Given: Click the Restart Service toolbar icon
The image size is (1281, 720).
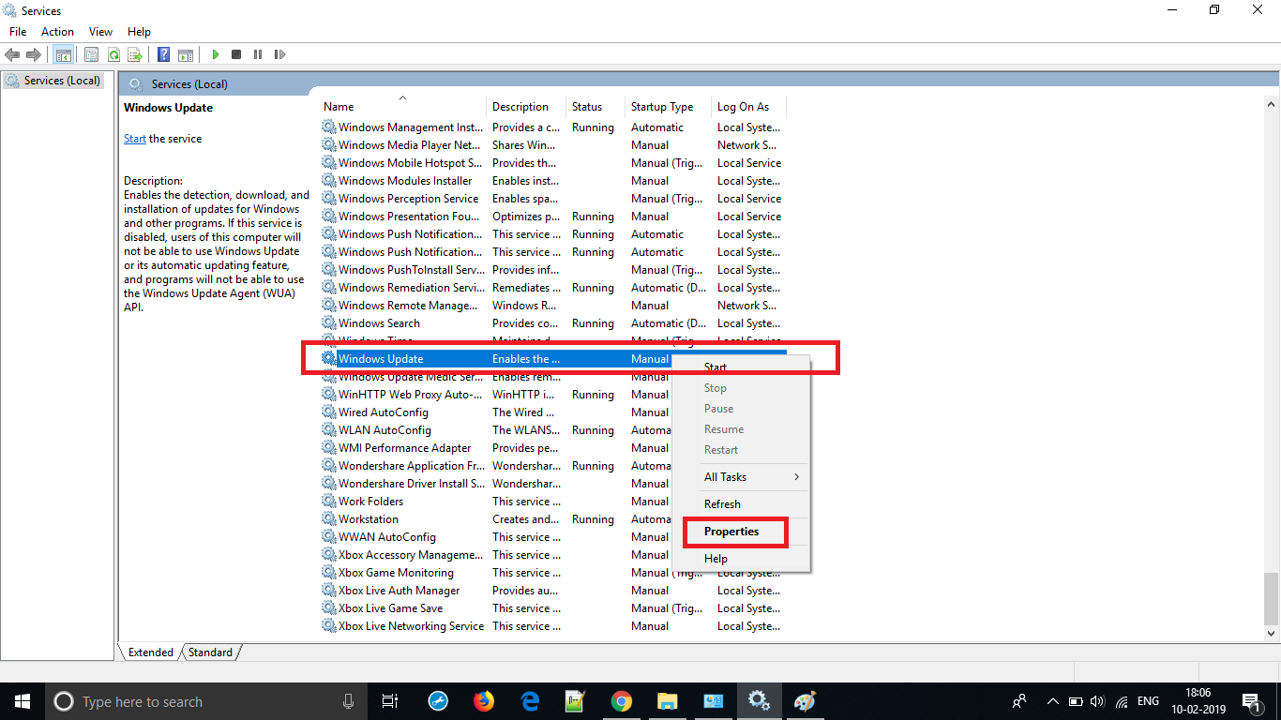Looking at the screenshot, I should (x=279, y=54).
